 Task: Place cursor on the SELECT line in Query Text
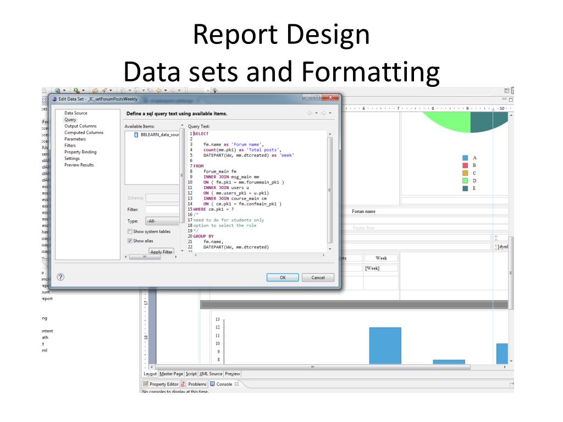[201, 134]
